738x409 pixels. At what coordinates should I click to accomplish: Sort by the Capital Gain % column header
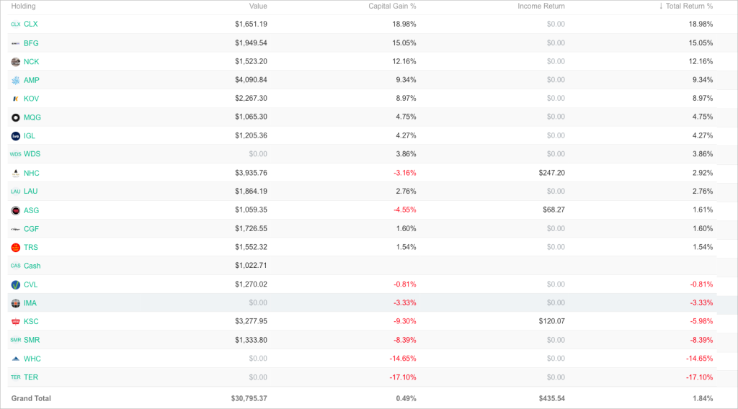pos(392,6)
